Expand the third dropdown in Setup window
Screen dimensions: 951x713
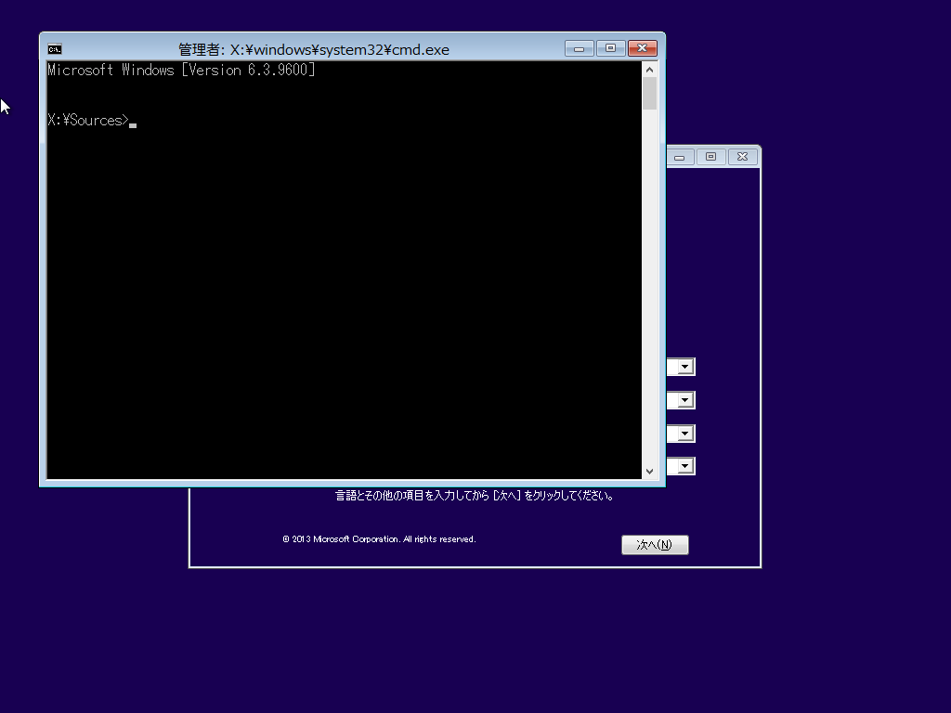coord(685,434)
